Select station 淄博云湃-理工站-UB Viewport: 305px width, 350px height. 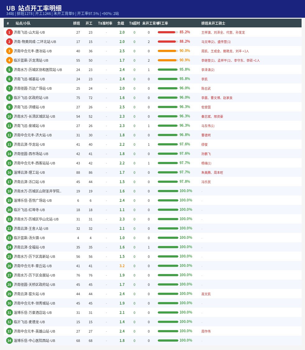(29, 173)
